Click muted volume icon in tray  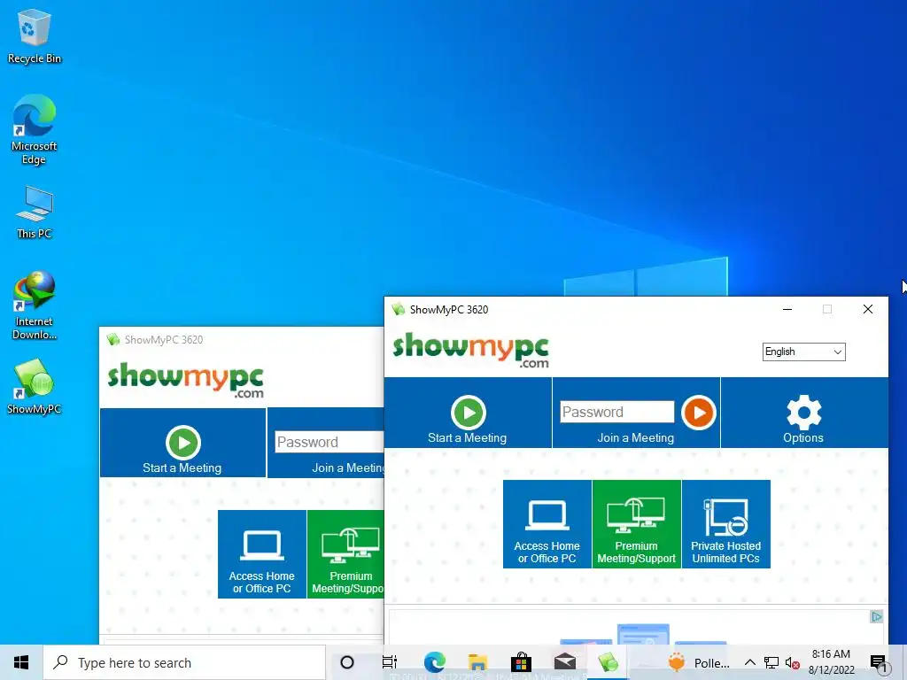(x=792, y=662)
